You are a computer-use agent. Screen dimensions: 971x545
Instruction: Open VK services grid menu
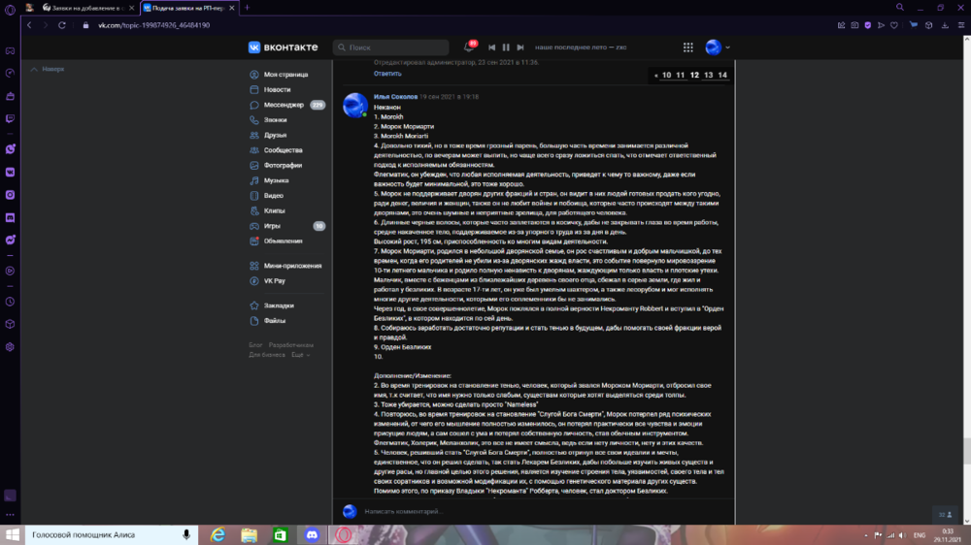(x=688, y=47)
